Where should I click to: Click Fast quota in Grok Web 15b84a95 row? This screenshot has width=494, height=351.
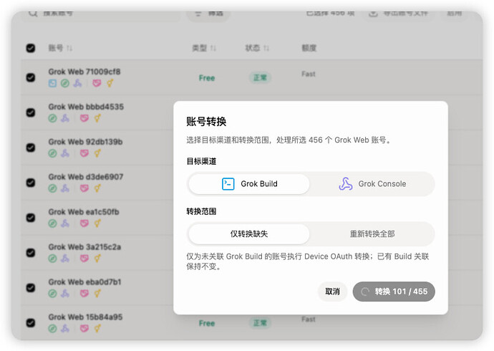[308, 319]
